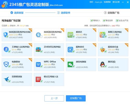Uncheck the 看图王(纯净版) selection checkbox
Viewport: 130px width, 105px height.
106,36
